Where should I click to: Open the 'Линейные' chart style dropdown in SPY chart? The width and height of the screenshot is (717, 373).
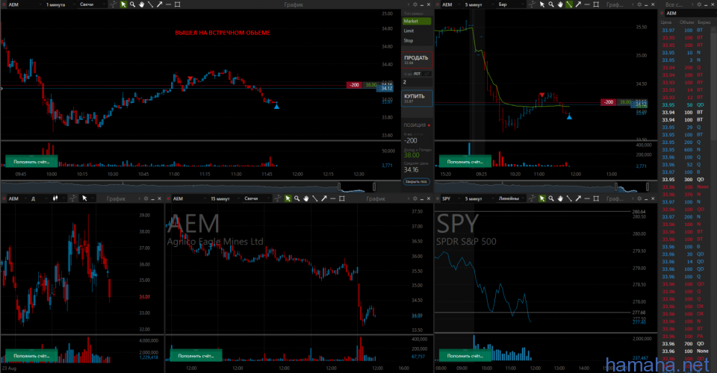(512, 198)
